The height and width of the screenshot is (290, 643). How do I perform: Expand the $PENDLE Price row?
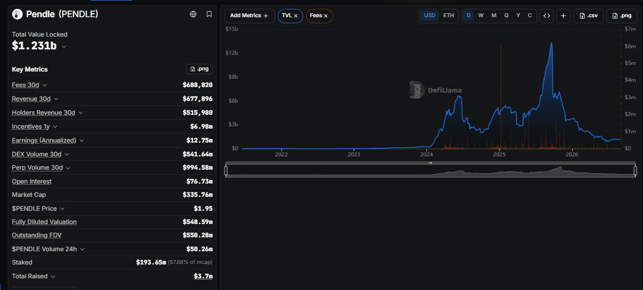62,208
